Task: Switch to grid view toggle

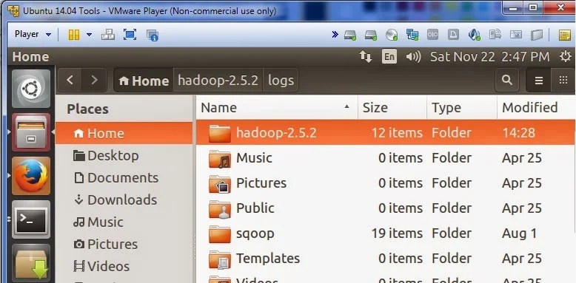Action: point(563,80)
